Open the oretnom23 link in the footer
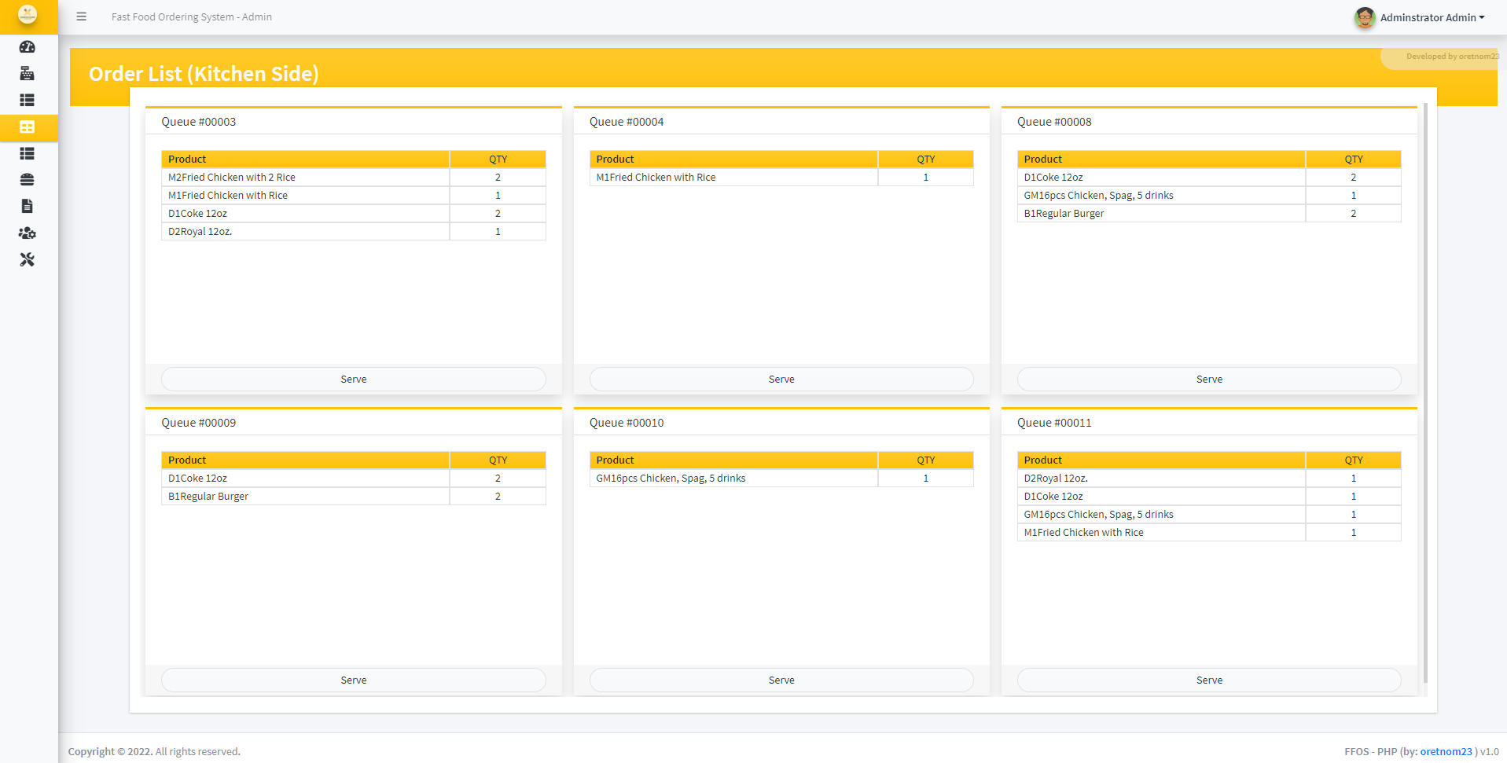Image resolution: width=1507 pixels, height=763 pixels. click(x=1443, y=751)
